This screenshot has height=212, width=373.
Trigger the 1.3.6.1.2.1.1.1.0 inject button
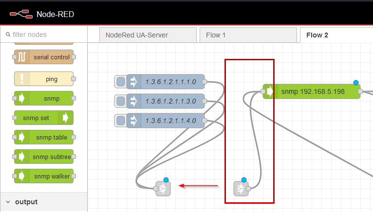[x=121, y=82]
